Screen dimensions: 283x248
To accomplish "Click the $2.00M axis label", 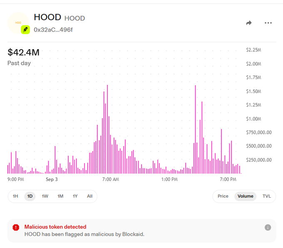I will 253,64.
